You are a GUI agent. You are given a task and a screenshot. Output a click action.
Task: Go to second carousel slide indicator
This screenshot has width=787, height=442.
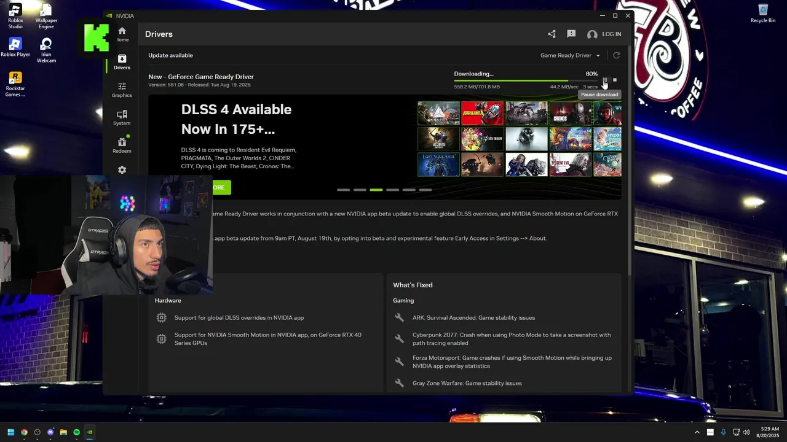(360, 190)
